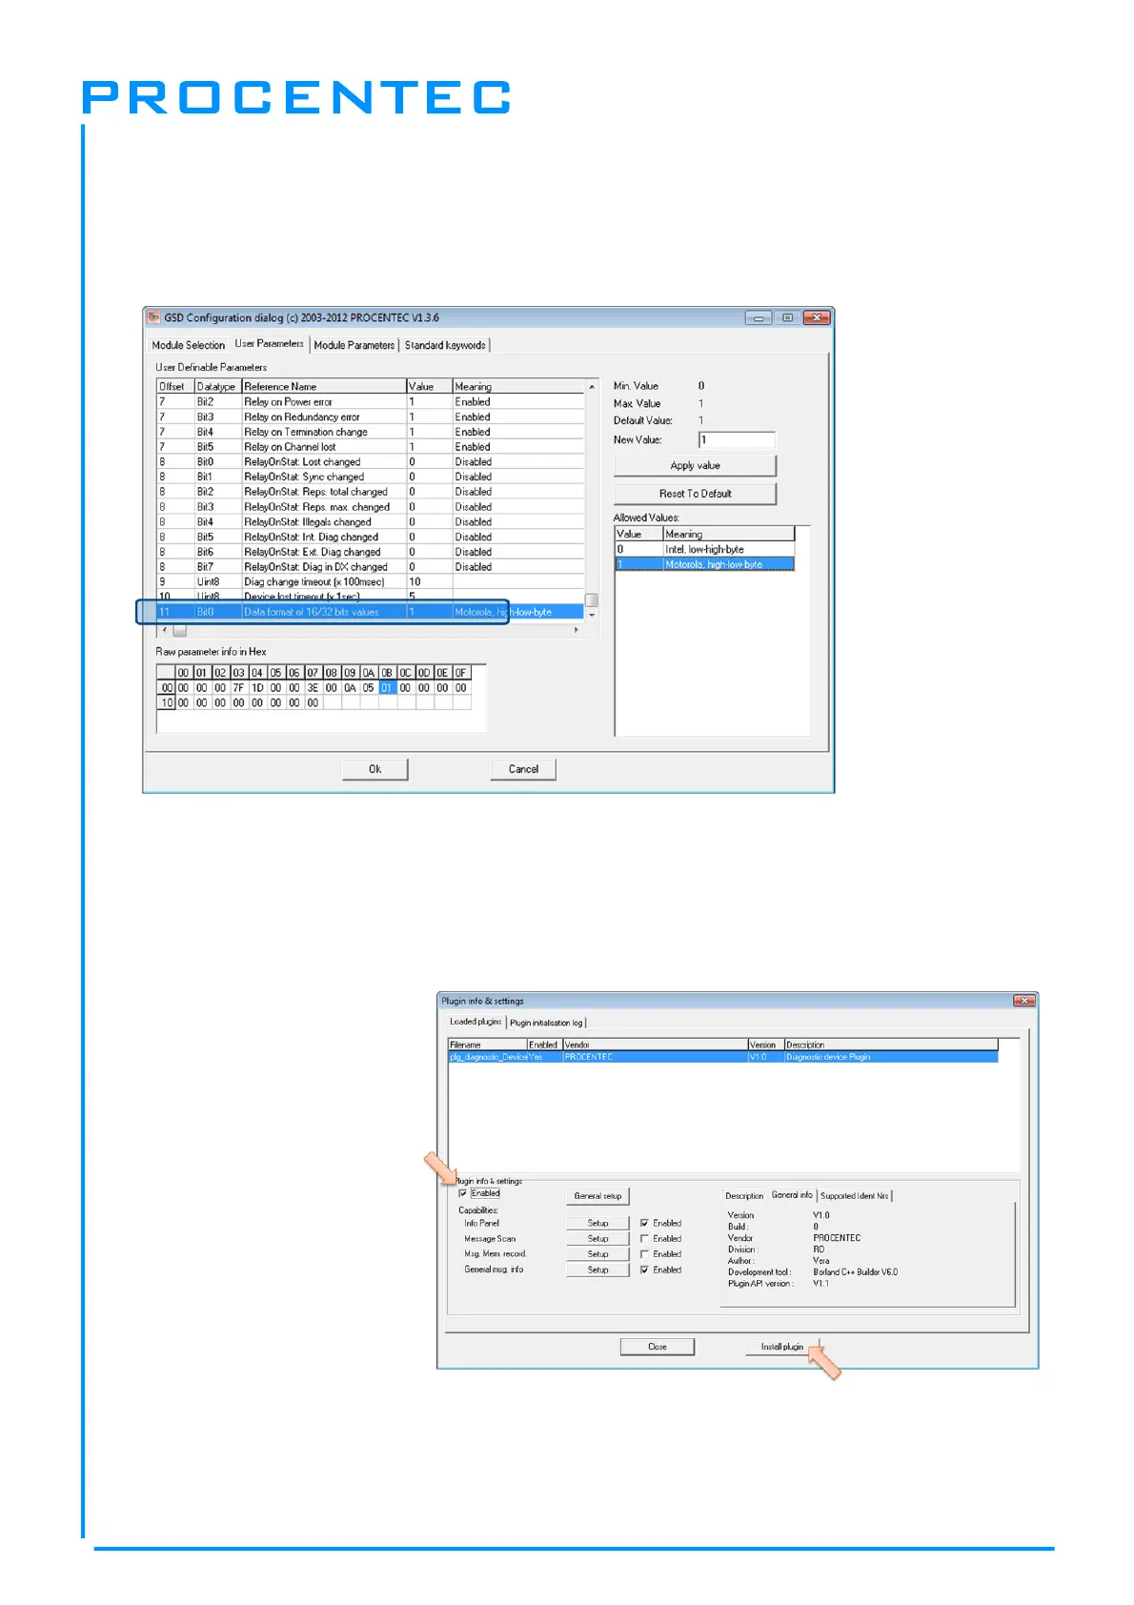Click hex cell 1D in raw parameter grid

257,688
